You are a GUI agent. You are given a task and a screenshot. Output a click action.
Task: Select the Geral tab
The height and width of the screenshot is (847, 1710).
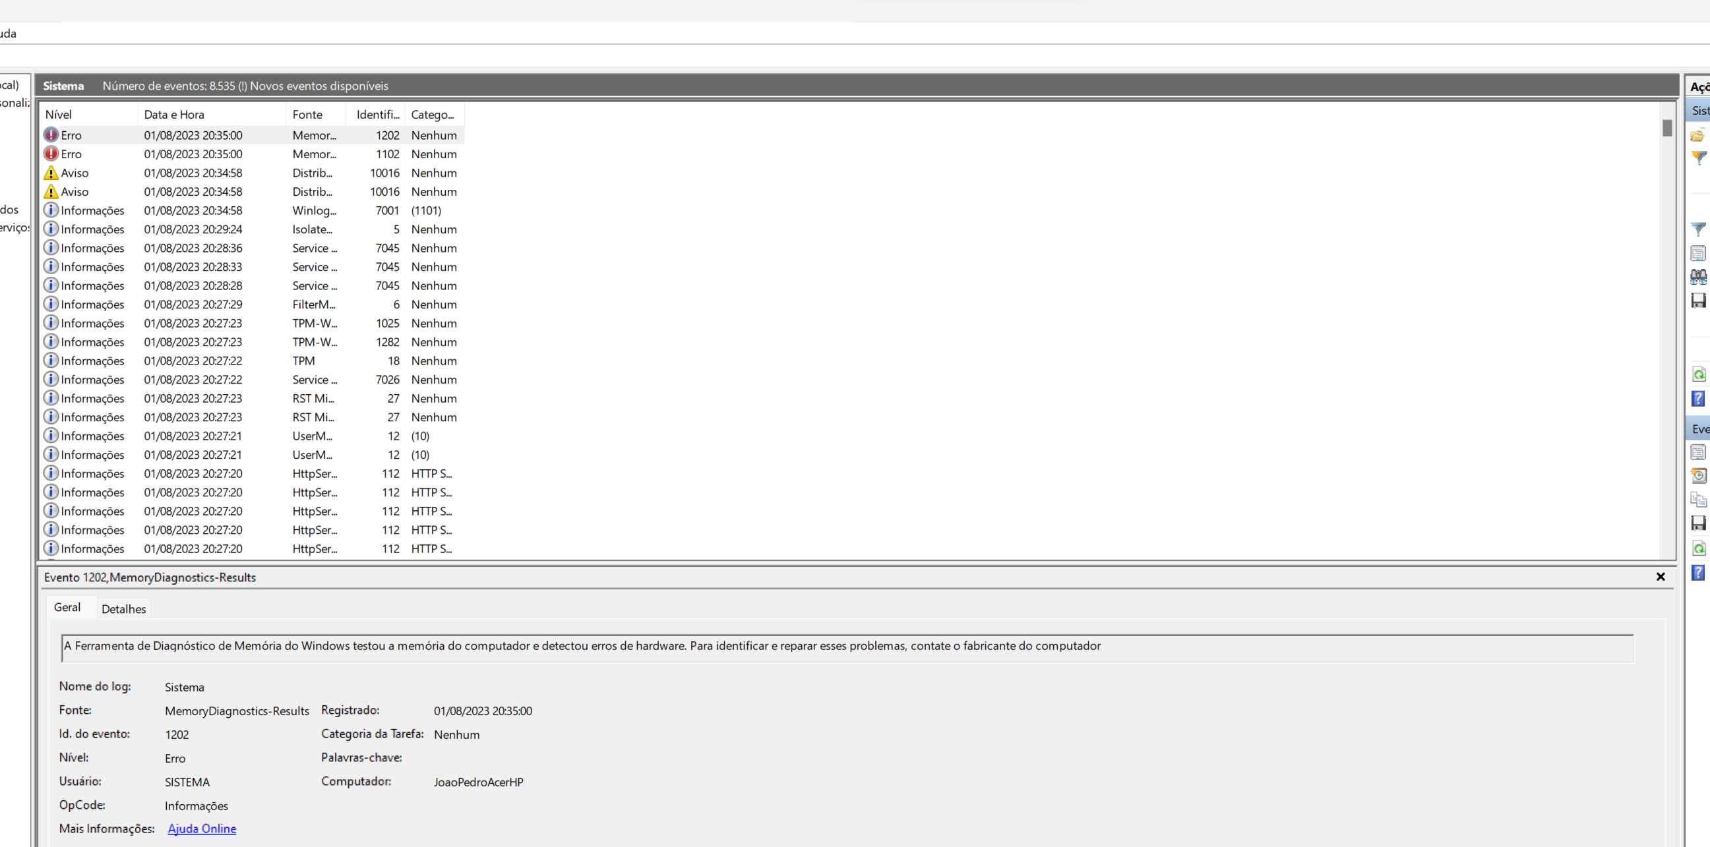[67, 608]
